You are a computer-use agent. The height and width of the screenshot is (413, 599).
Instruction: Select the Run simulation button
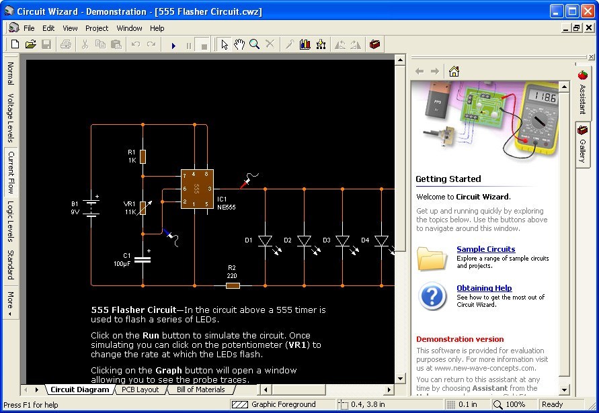(x=174, y=44)
